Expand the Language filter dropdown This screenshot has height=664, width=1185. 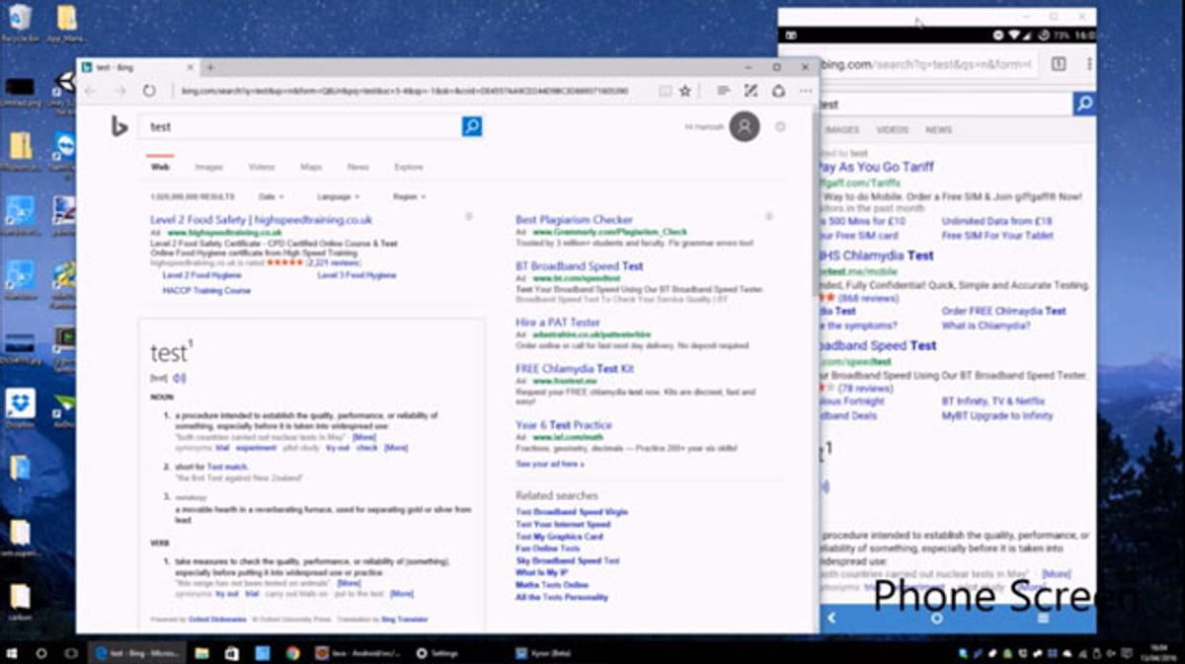coord(338,197)
